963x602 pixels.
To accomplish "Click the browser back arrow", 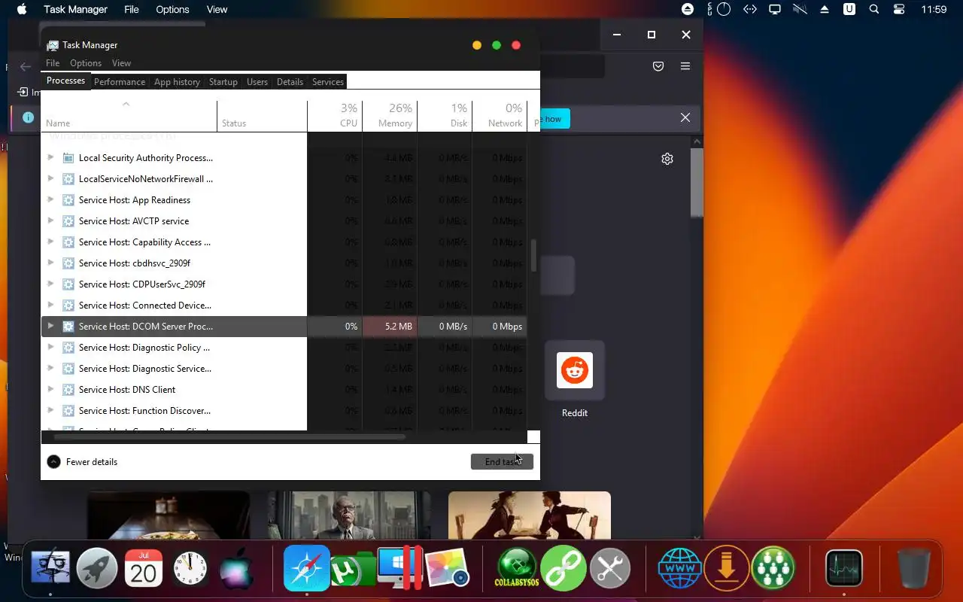I will pos(26,66).
